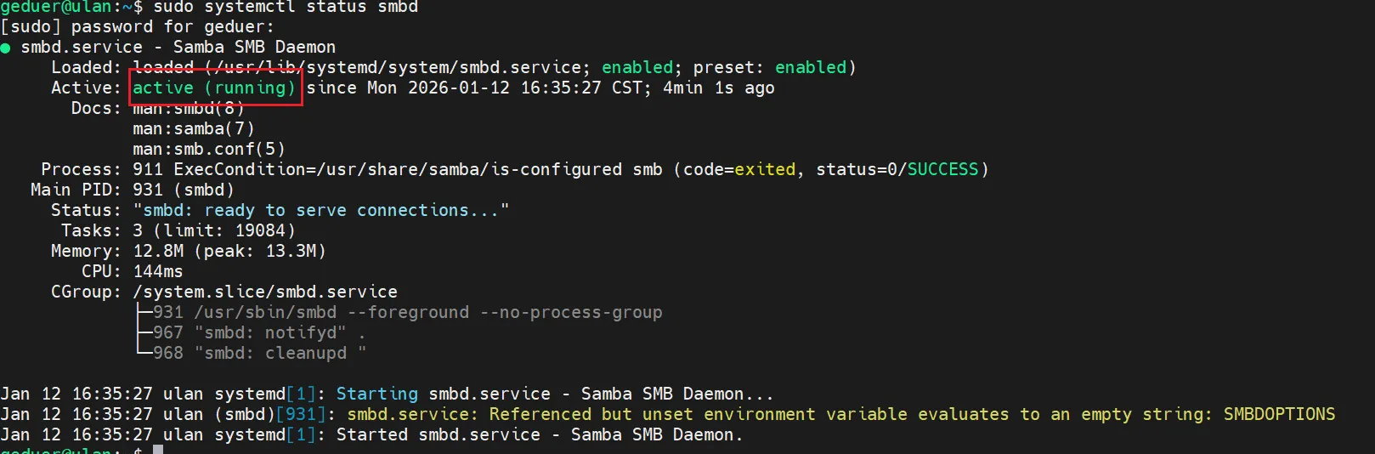Click the Memory 12.8M value

(158, 251)
